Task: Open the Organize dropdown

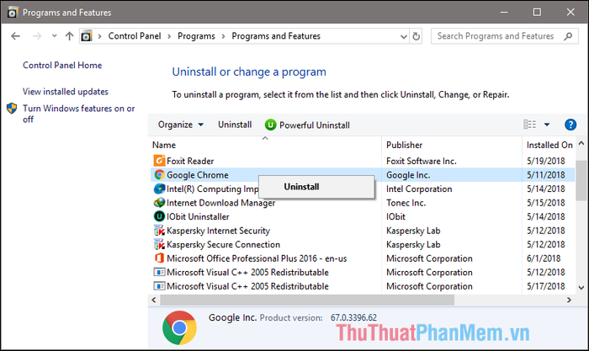Action: (x=181, y=125)
